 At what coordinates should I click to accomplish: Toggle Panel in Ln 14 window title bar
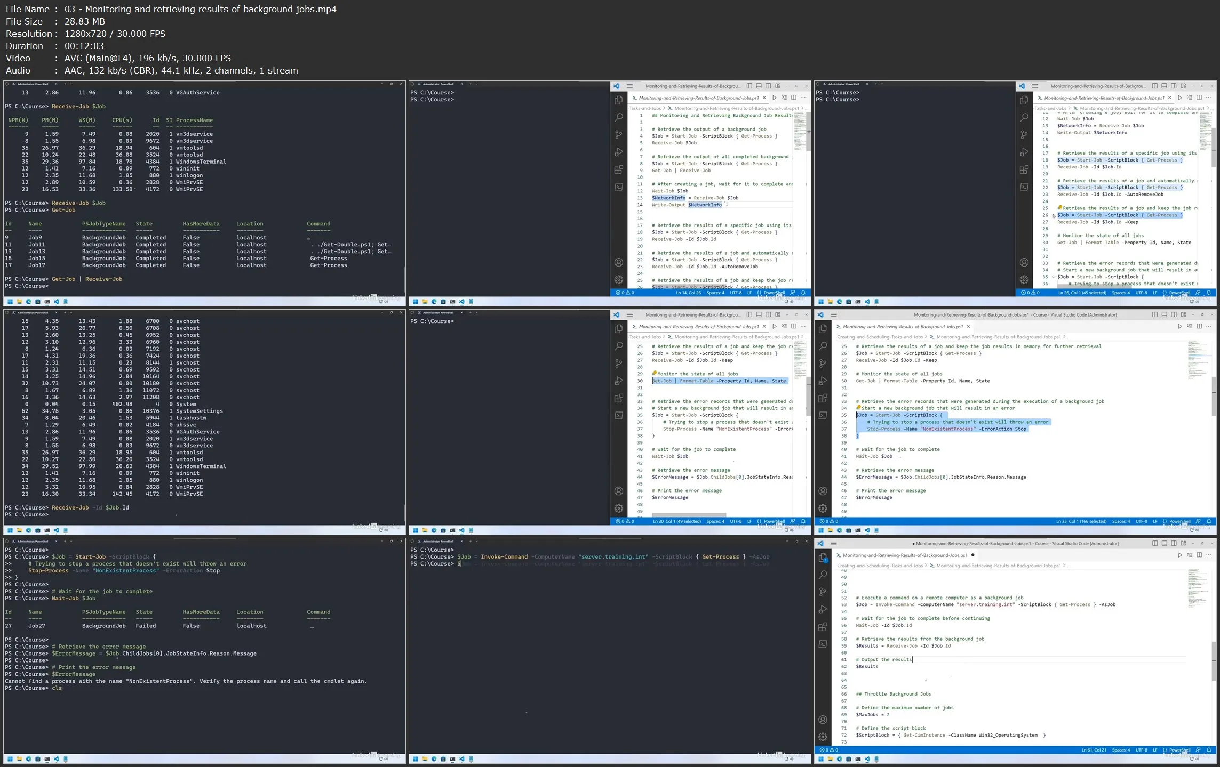pyautogui.click(x=759, y=86)
